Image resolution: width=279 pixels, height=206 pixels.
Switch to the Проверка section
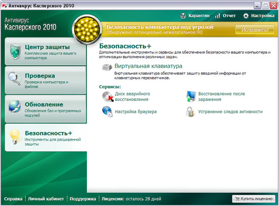pyautogui.click(x=46, y=80)
